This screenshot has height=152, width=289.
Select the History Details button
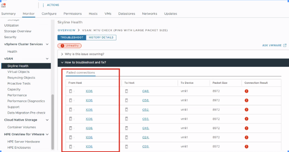pos(101,37)
